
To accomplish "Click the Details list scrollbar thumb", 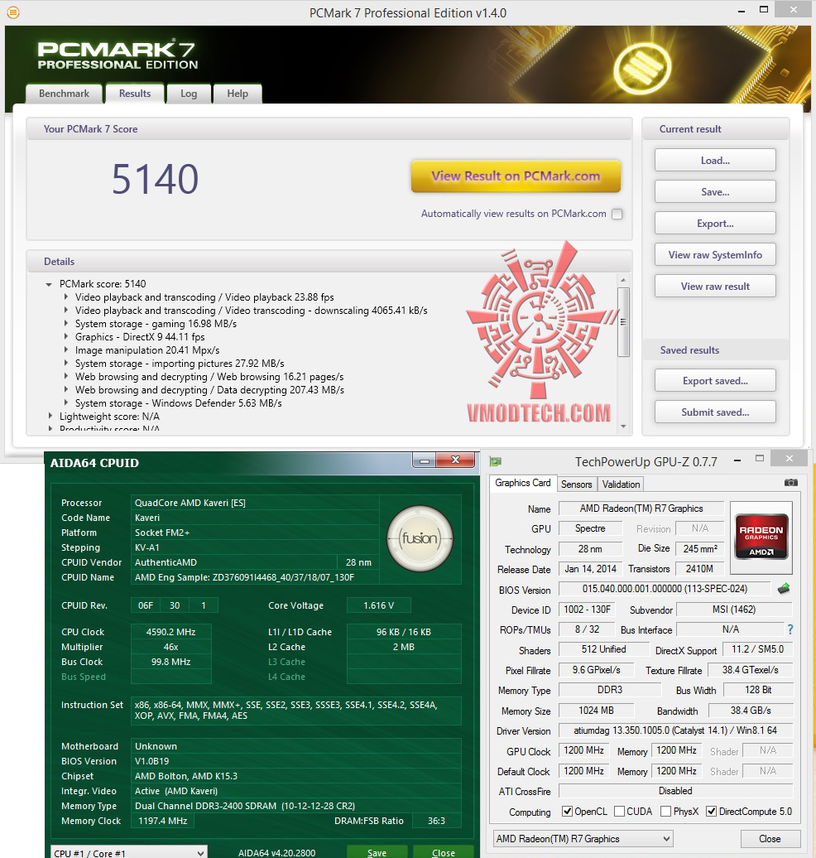I will point(623,321).
